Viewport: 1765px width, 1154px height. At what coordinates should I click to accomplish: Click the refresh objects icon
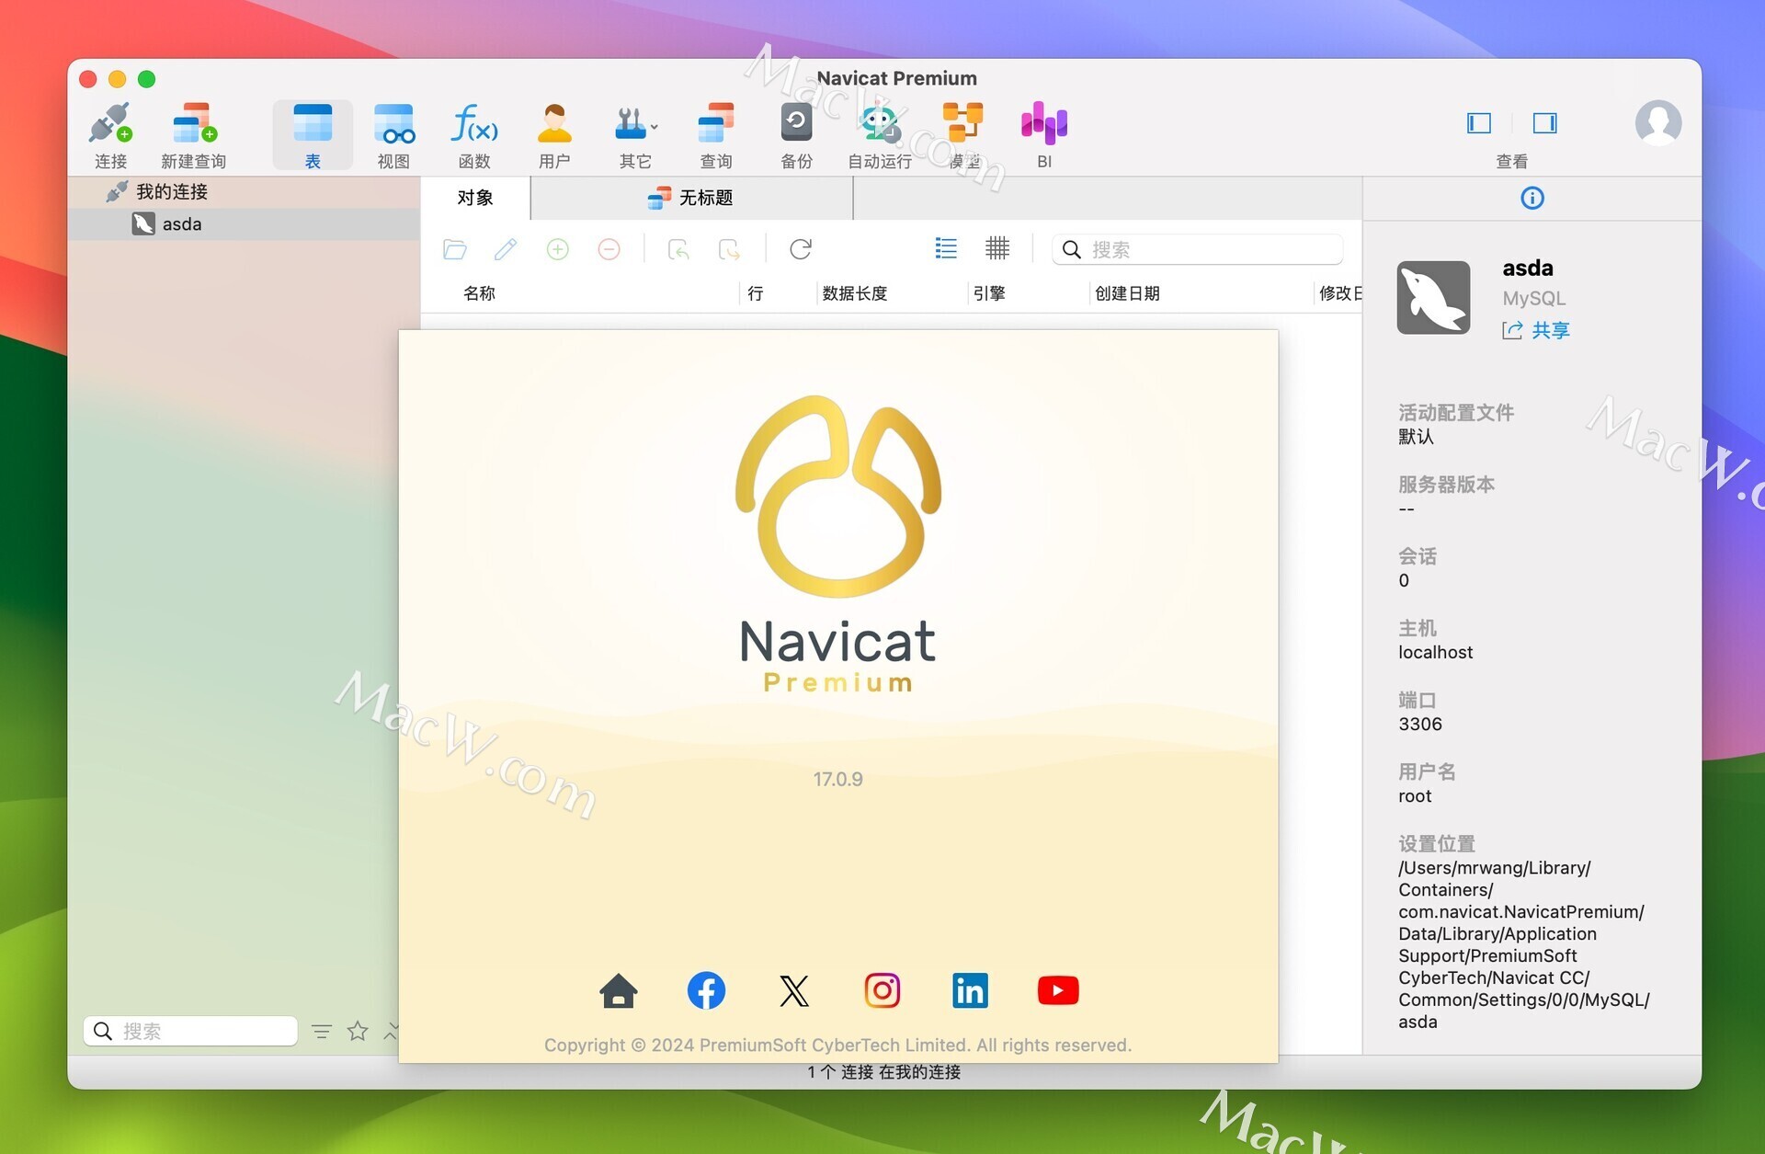point(801,249)
